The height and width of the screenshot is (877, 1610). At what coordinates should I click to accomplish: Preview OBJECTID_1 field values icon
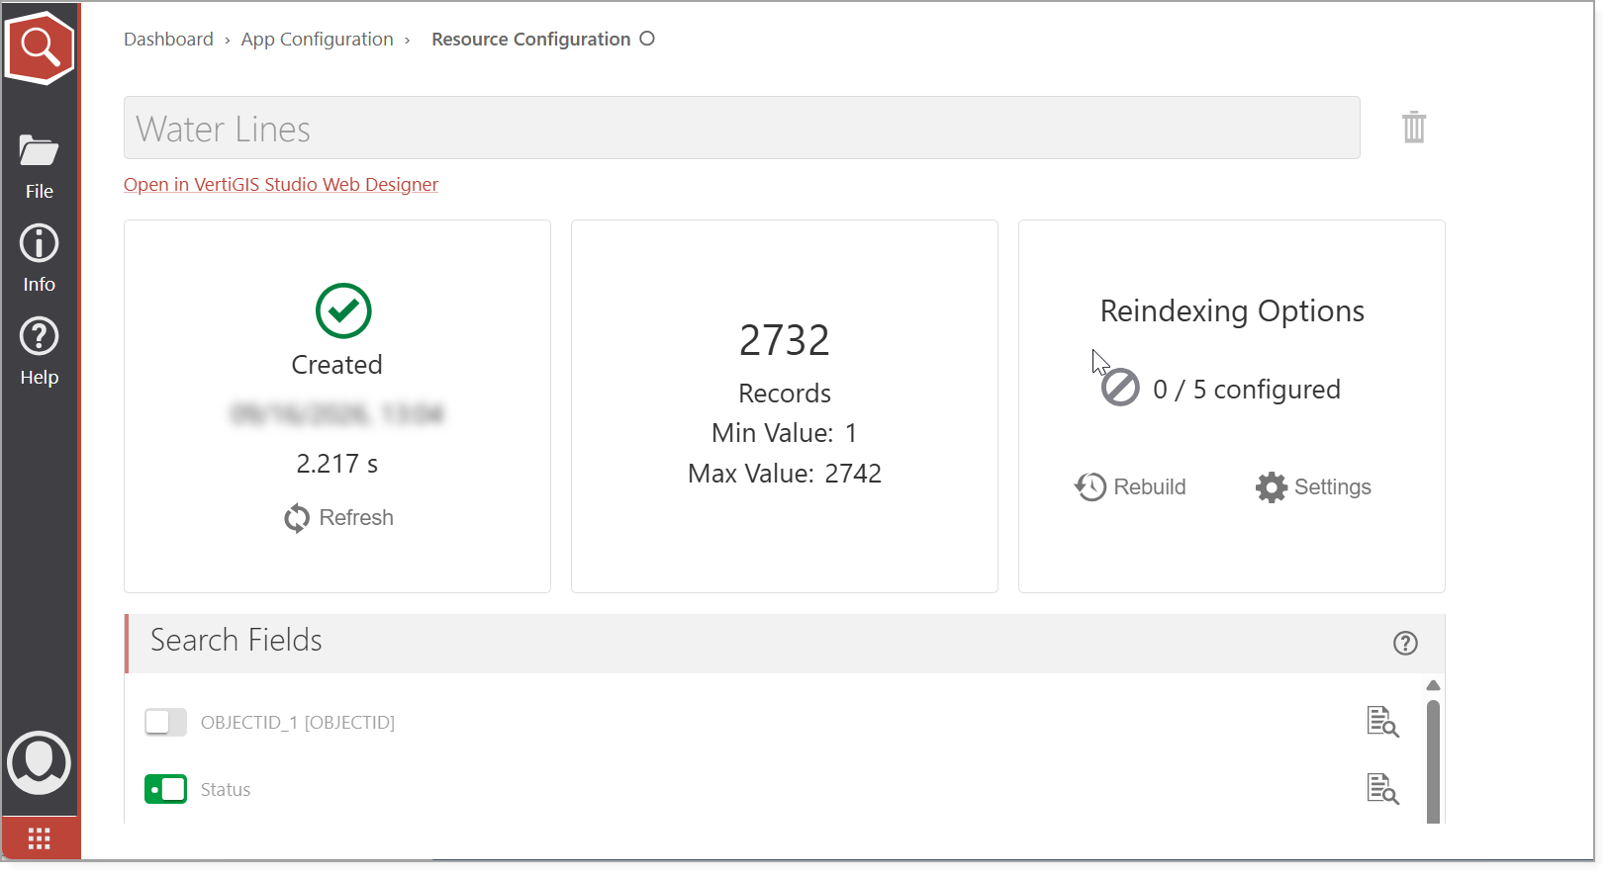[1382, 722]
